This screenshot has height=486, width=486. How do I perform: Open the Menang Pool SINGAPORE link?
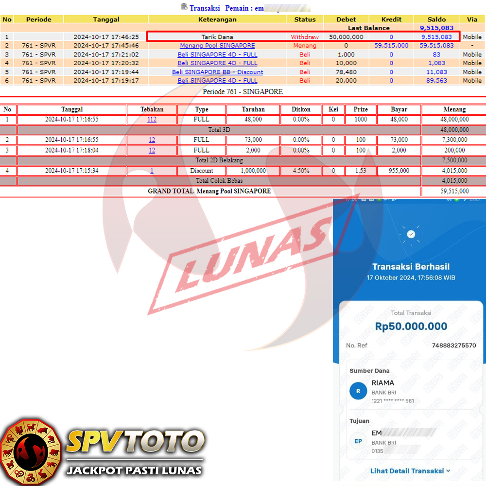point(217,46)
